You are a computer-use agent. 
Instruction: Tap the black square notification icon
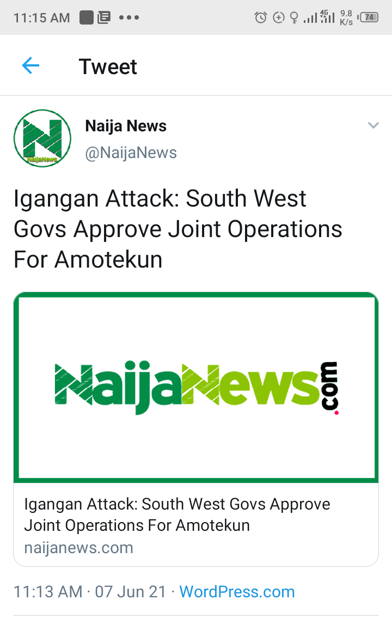pos(86,17)
